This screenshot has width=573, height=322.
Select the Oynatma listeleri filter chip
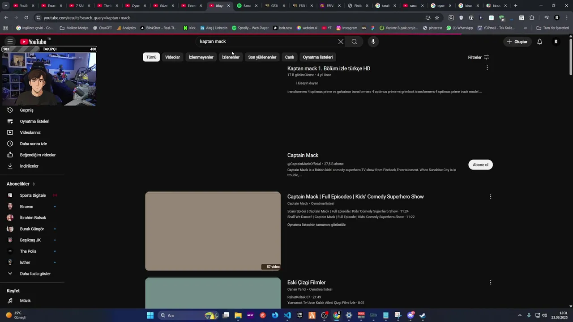point(318,57)
